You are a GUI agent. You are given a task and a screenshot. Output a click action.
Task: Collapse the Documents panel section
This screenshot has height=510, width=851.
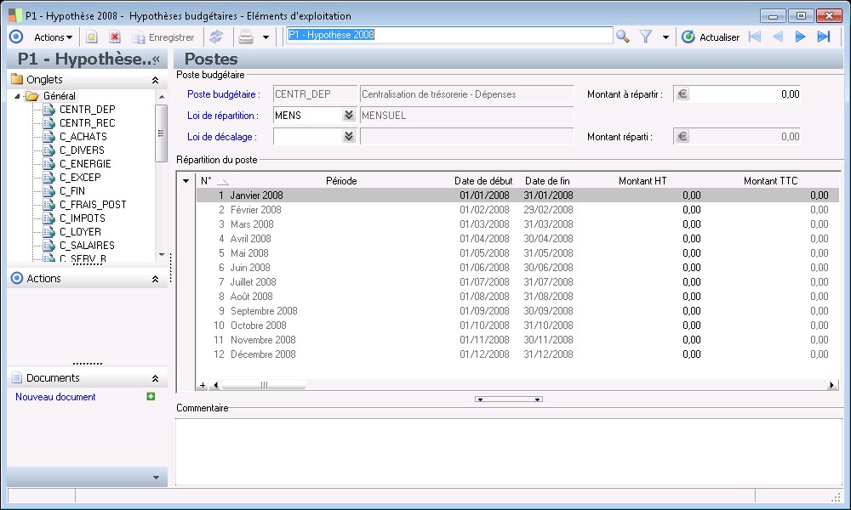[155, 378]
